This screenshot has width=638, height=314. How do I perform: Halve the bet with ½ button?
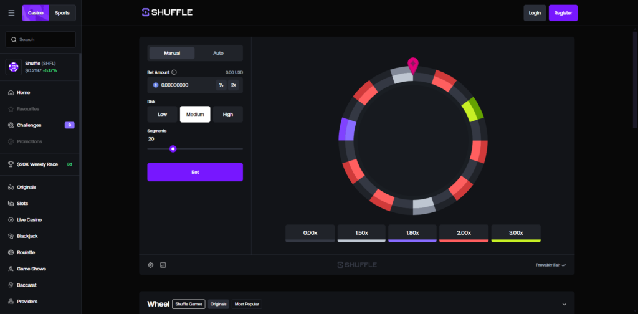[x=221, y=85]
